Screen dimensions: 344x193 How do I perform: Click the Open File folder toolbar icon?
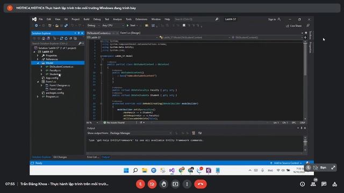pyautogui.click(x=56, y=26)
